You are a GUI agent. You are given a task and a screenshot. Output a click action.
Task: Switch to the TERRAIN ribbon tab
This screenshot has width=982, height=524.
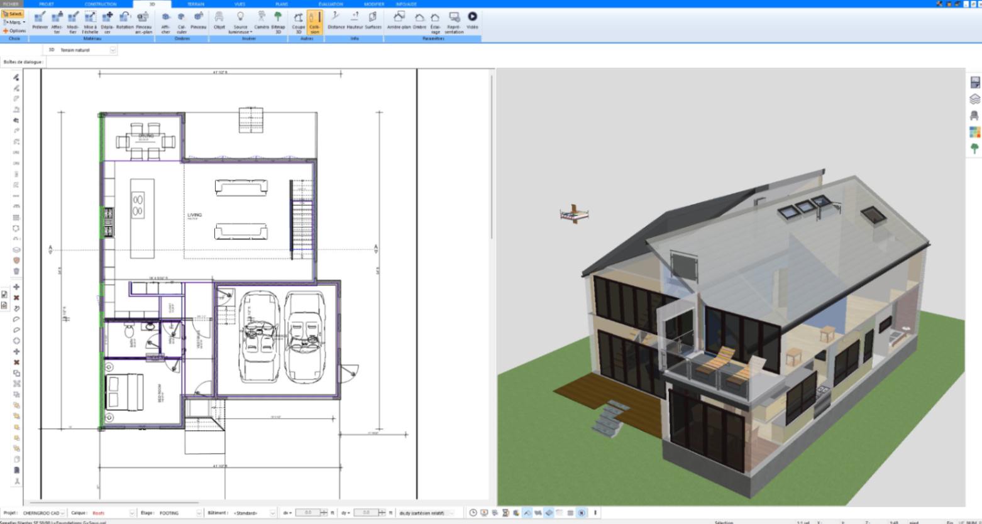(x=196, y=4)
